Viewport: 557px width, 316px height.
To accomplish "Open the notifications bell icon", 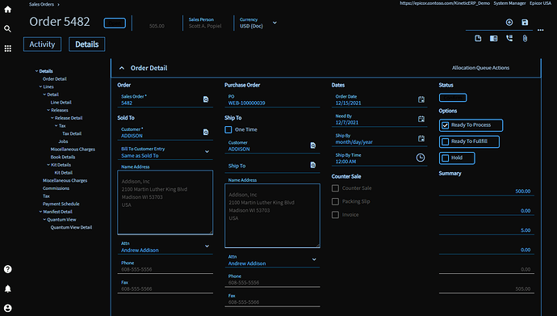I will pos(7,289).
